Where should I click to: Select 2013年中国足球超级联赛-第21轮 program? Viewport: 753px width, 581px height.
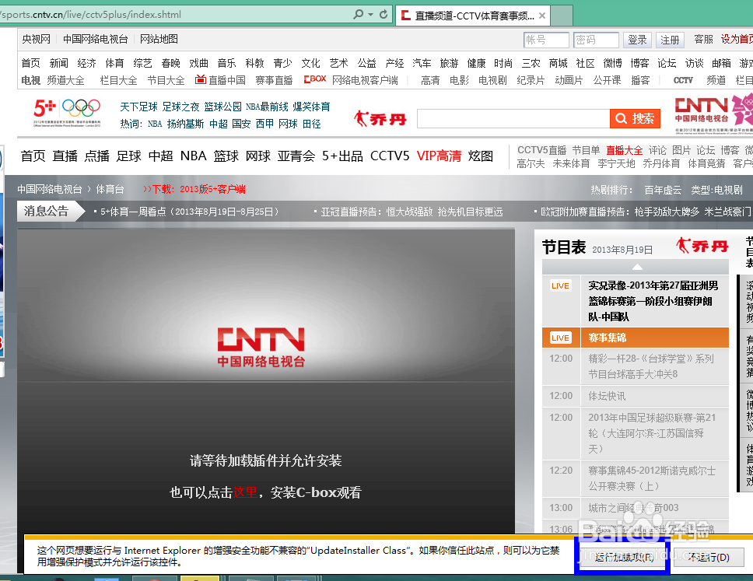636,433
